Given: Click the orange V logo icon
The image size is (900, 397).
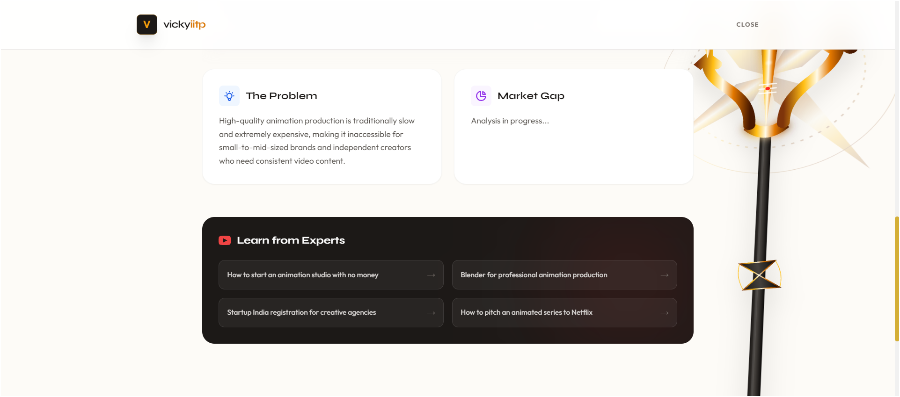Looking at the screenshot, I should [146, 24].
